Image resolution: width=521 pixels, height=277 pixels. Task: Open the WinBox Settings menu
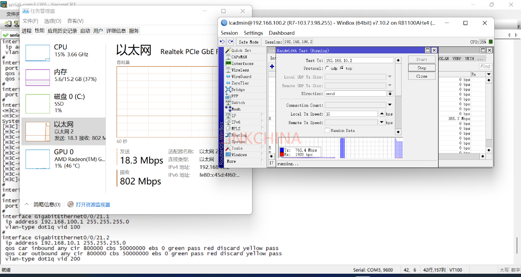253,33
